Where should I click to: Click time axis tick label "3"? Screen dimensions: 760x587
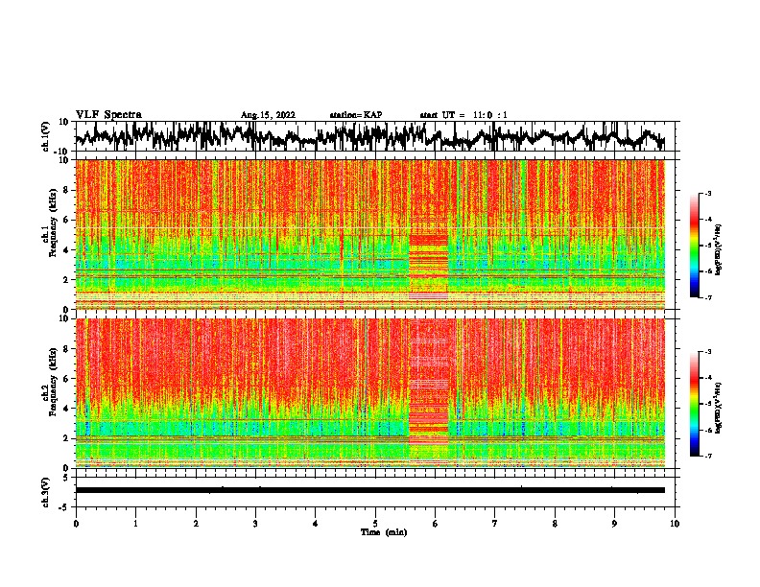255,524
